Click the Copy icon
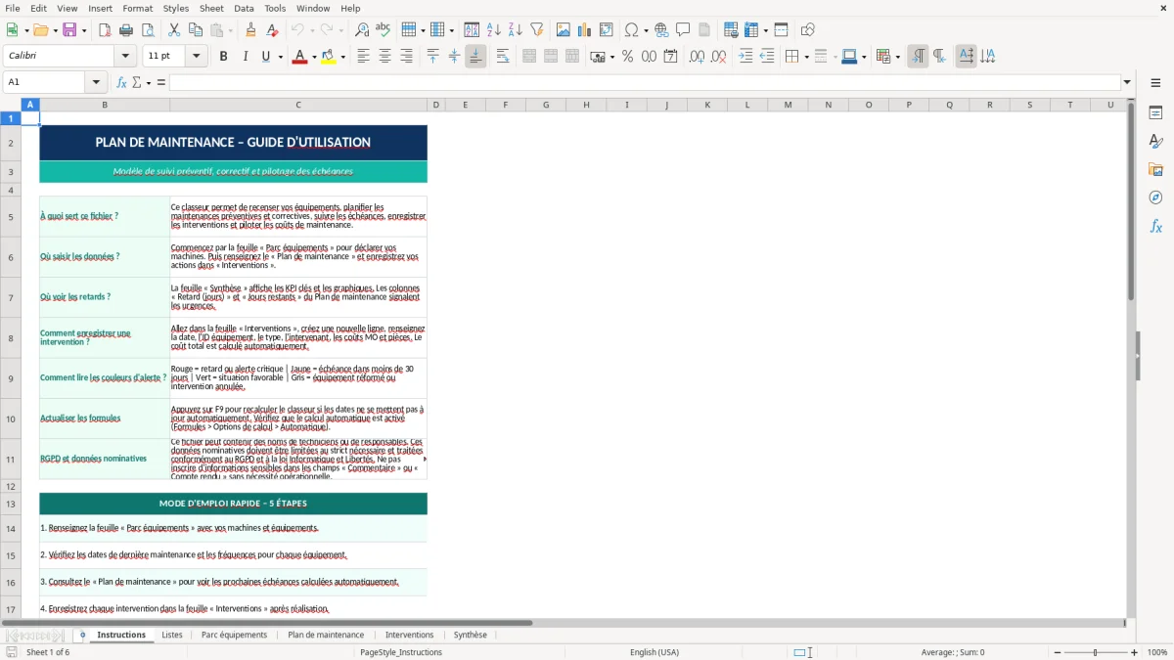This screenshot has height=660, width=1174. coord(196,30)
